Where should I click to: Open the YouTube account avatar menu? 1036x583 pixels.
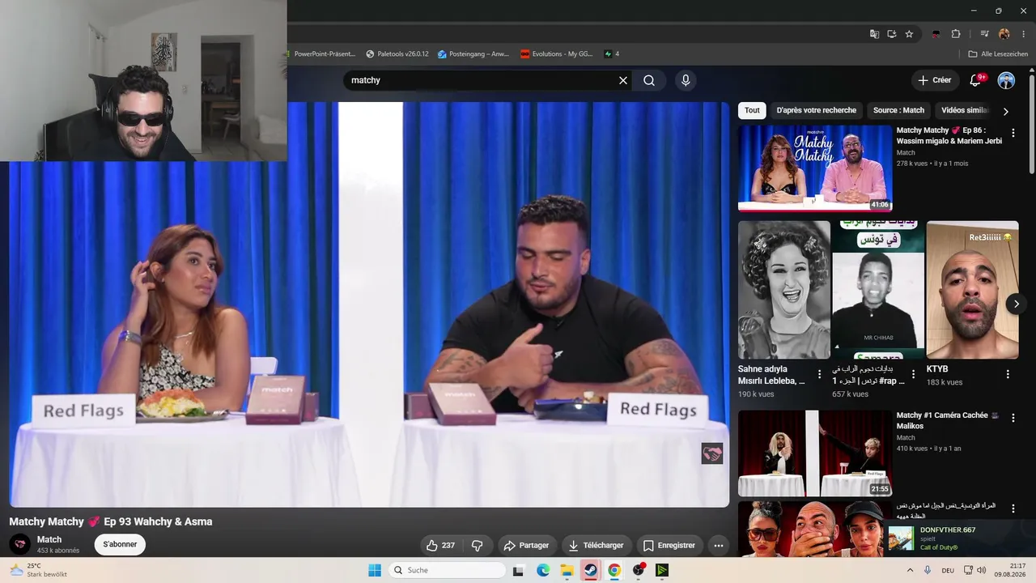(x=1006, y=80)
